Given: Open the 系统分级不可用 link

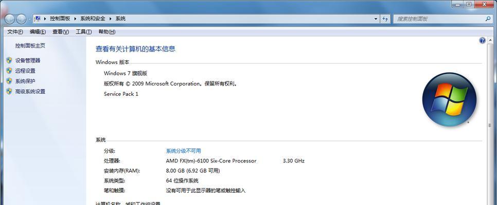Looking at the screenshot, I should [x=183, y=151].
